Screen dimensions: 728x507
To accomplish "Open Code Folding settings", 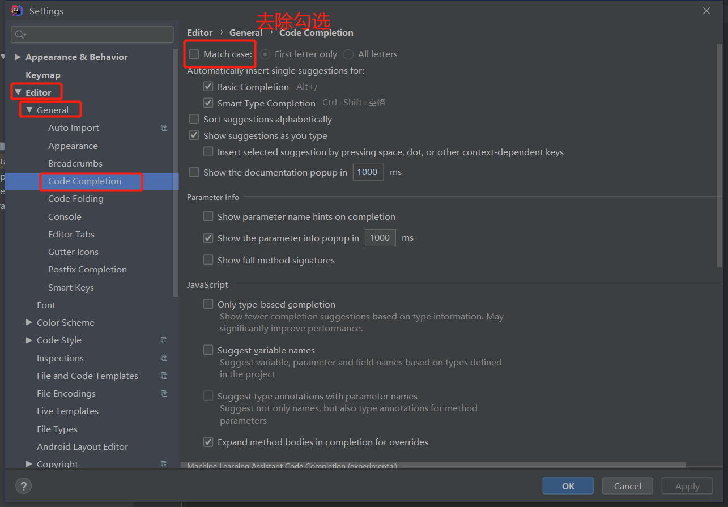I will click(76, 199).
